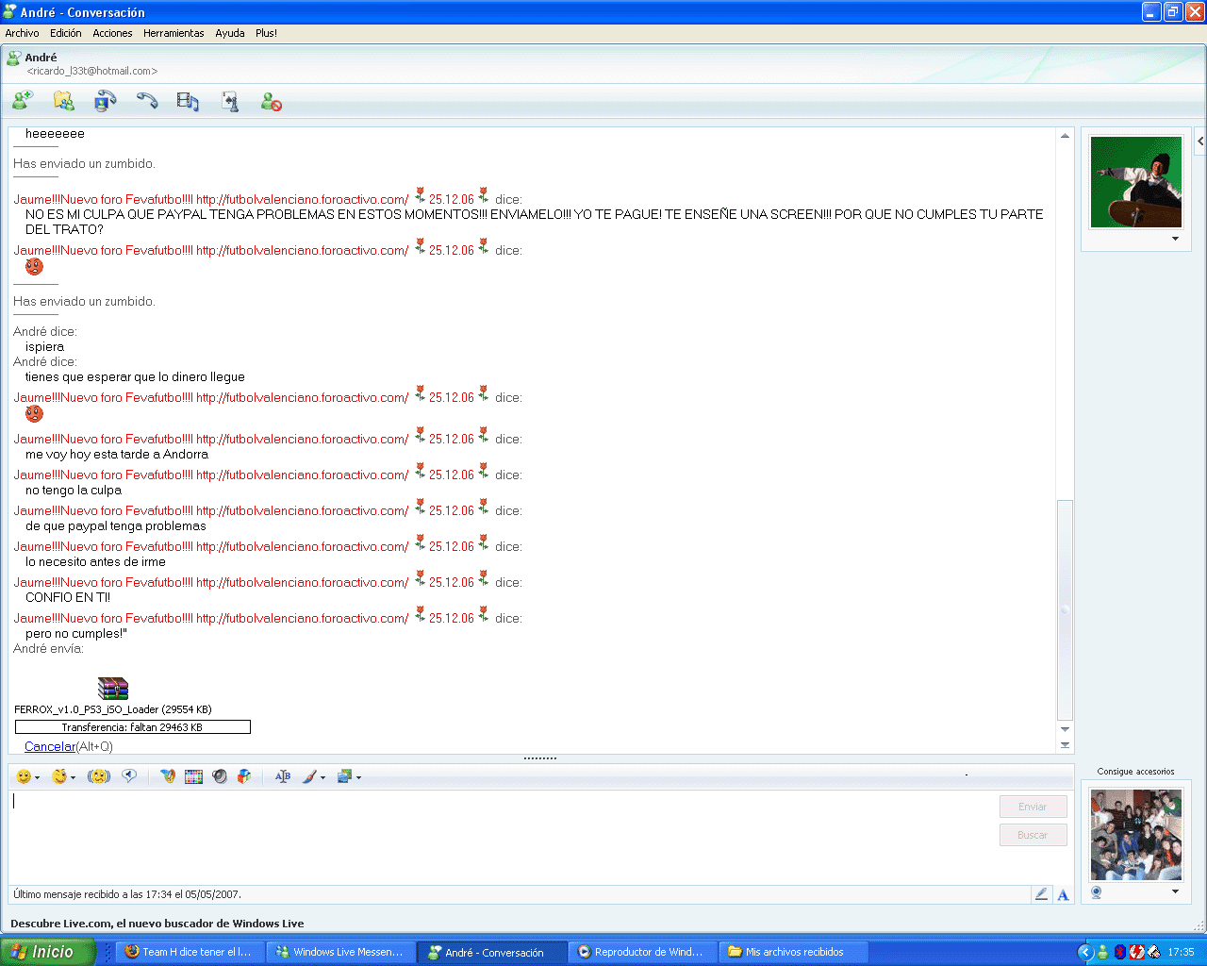Click the Bluetooth tray icon
1207x966 pixels.
[1120, 952]
